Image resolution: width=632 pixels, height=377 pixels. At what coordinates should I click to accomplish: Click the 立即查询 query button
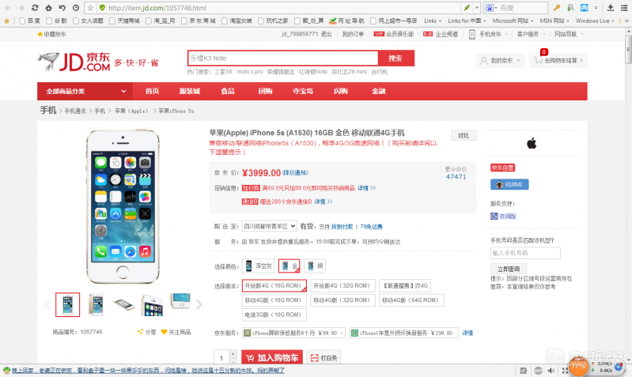509,269
